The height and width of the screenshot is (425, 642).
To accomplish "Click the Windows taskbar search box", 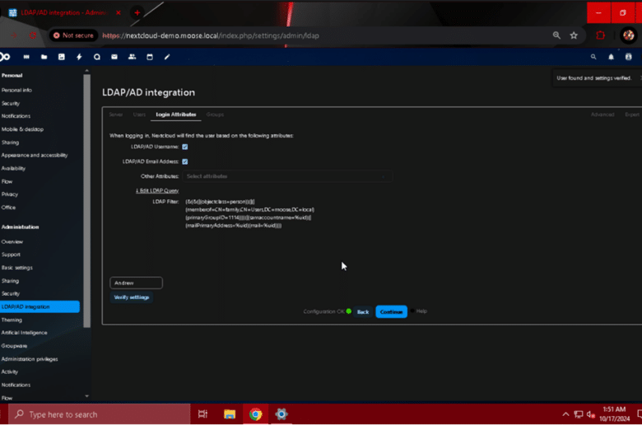I will (99, 414).
